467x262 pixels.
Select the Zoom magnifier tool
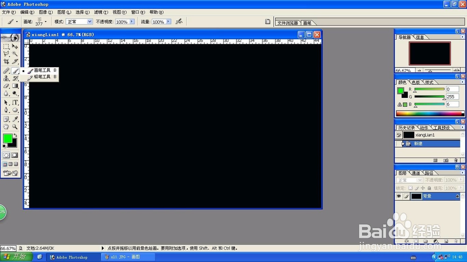(15, 127)
